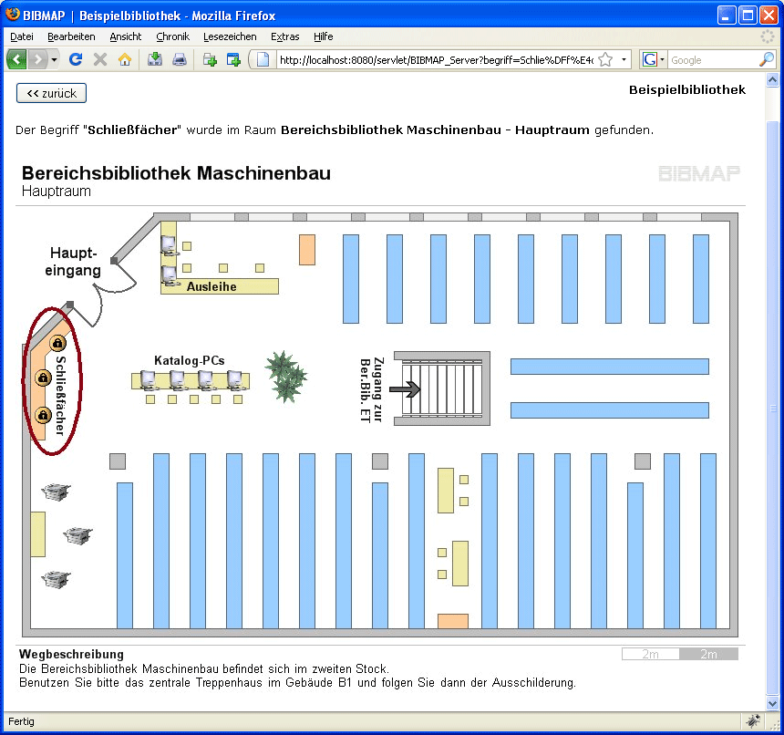The height and width of the screenshot is (735, 784).
Task: Click the Stop loading X icon
Action: tap(100, 59)
